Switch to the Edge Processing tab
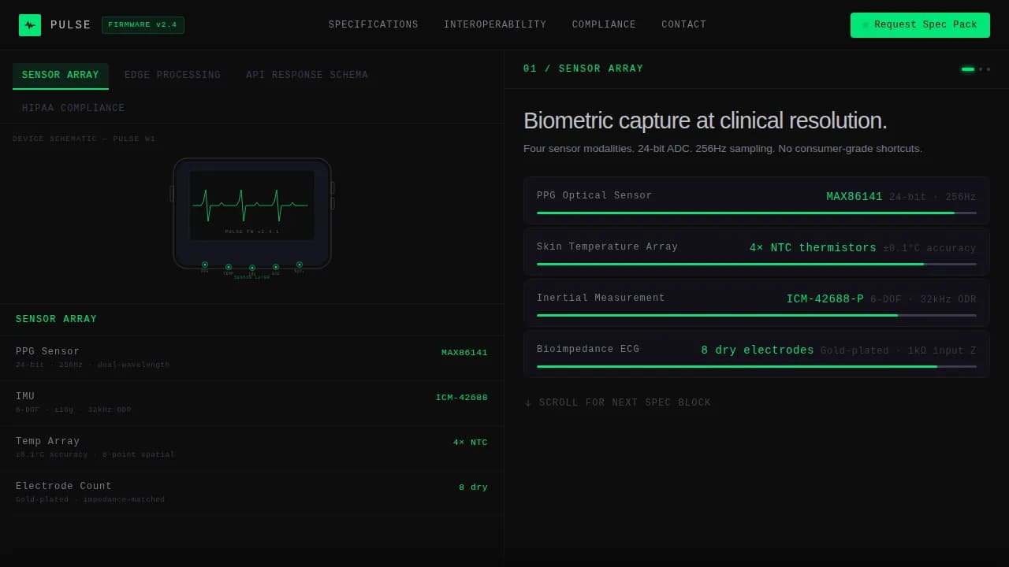Screen dimensions: 1009x567 point(173,76)
